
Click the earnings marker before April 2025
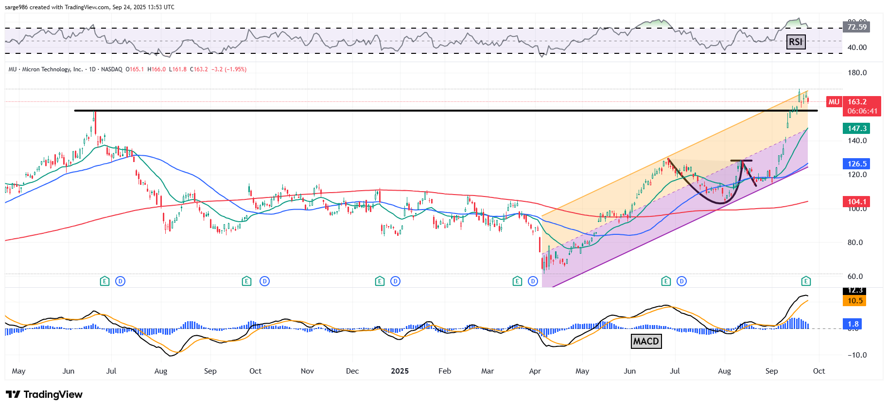517,281
